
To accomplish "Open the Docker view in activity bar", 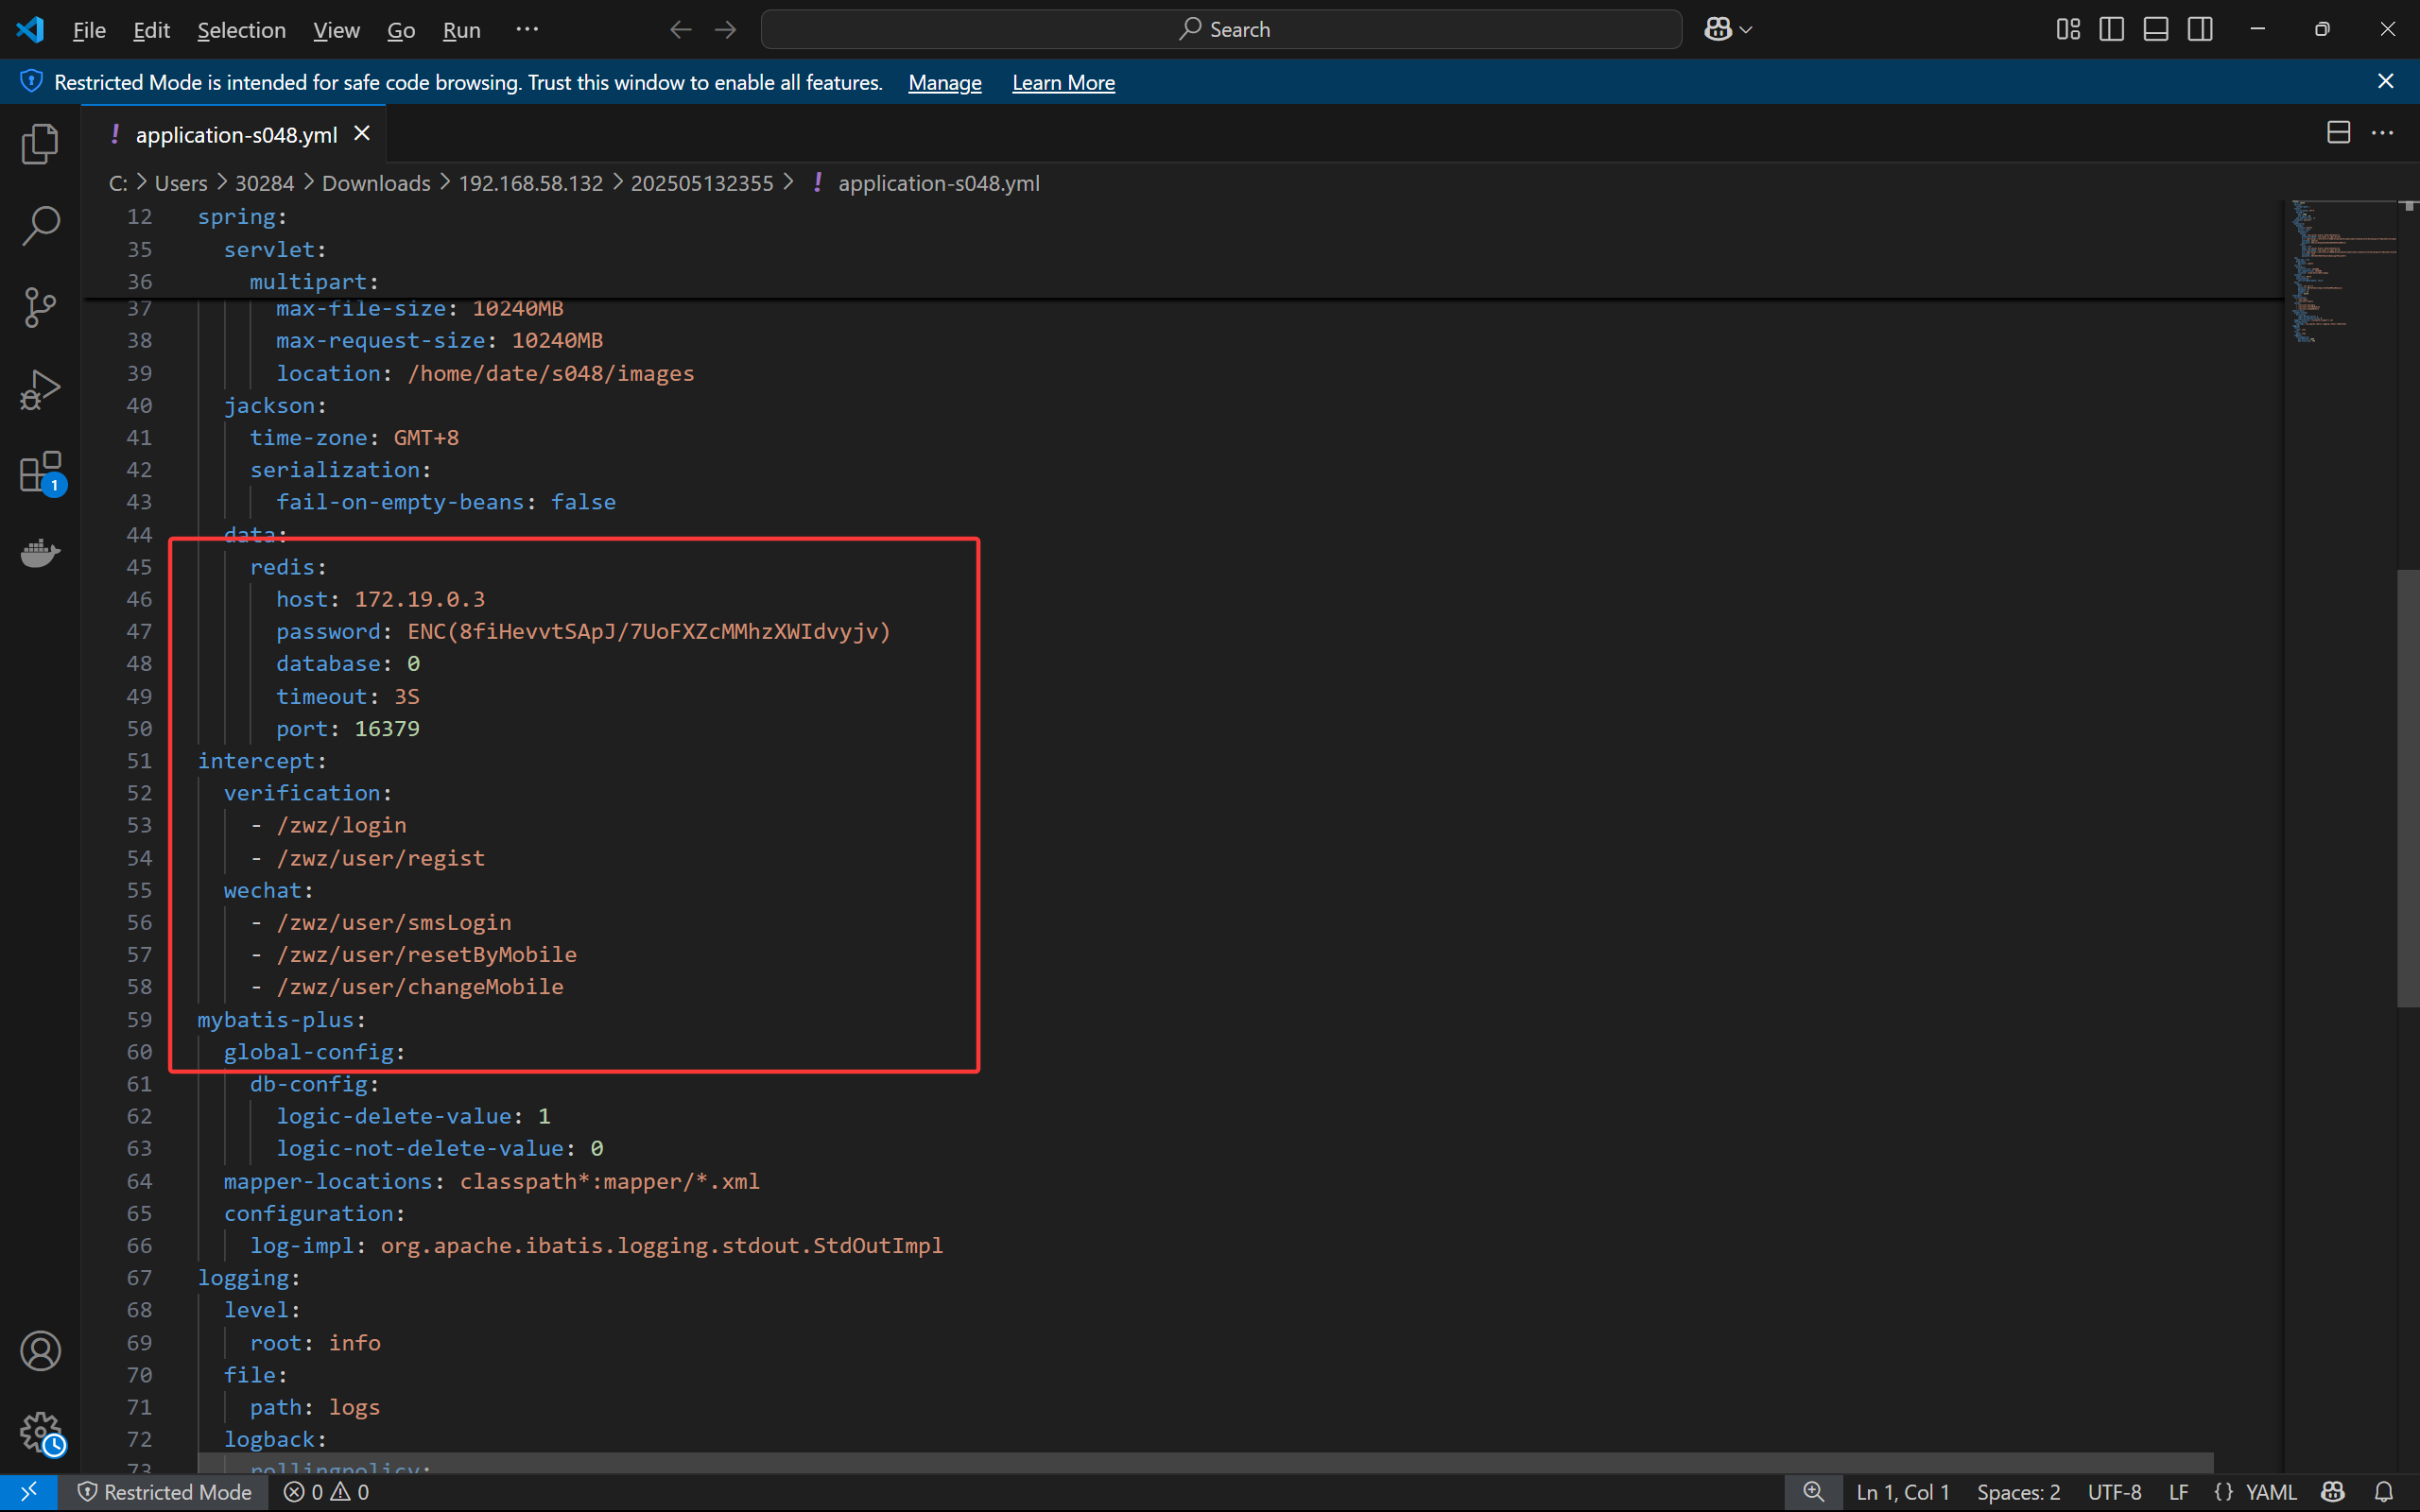I will click(40, 553).
